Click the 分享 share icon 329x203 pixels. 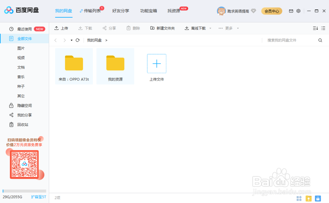[x=105, y=28]
